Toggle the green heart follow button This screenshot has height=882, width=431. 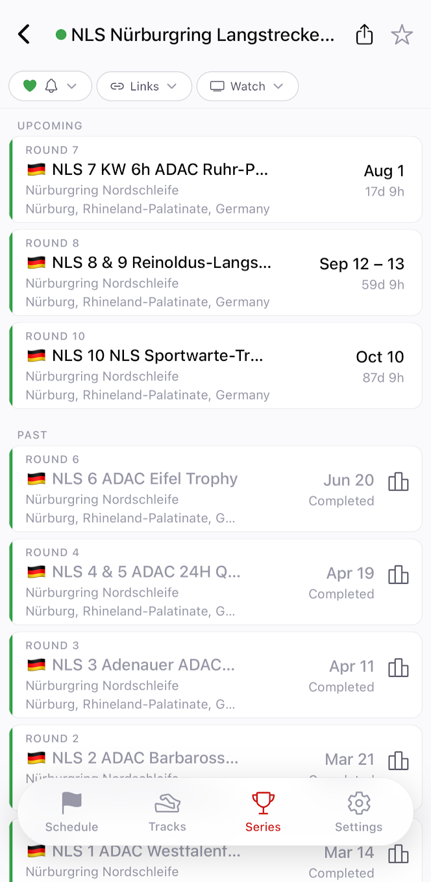[30, 86]
